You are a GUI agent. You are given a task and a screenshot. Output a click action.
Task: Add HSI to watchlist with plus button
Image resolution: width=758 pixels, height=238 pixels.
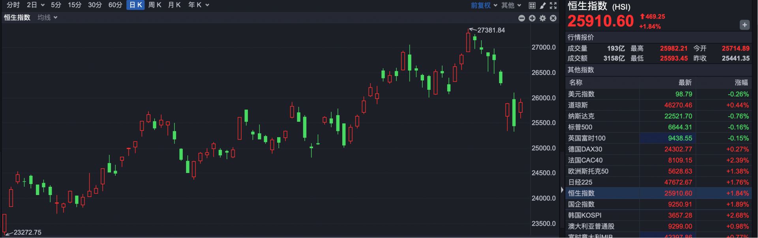coord(744,25)
